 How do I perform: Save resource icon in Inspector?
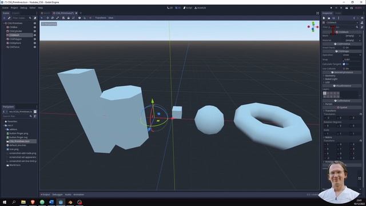point(334,18)
